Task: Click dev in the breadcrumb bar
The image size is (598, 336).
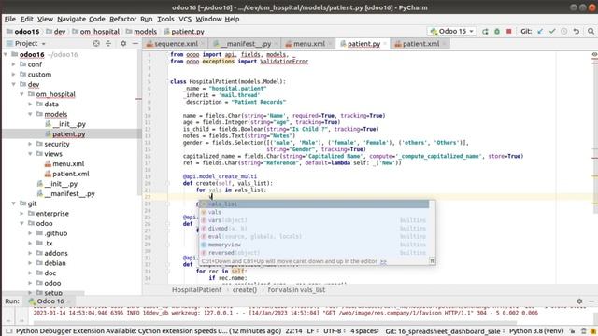Action: point(60,31)
